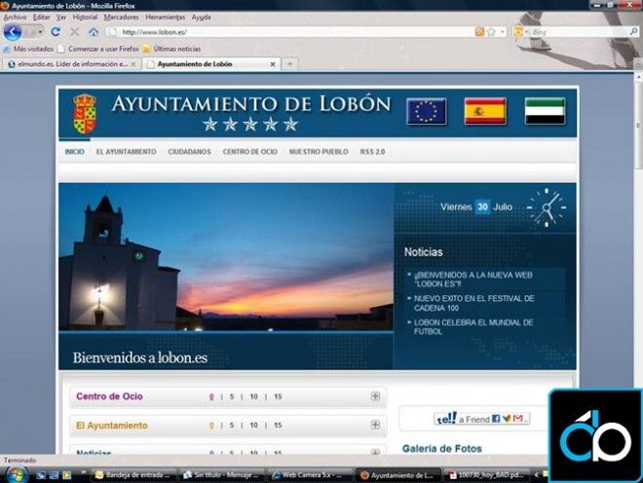
Task: Click the home icon in the toolbar
Action: 94,32
